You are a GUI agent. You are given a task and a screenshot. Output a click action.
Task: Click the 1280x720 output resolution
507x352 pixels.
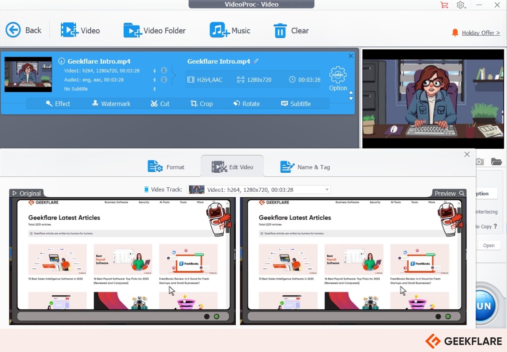pyautogui.click(x=259, y=80)
